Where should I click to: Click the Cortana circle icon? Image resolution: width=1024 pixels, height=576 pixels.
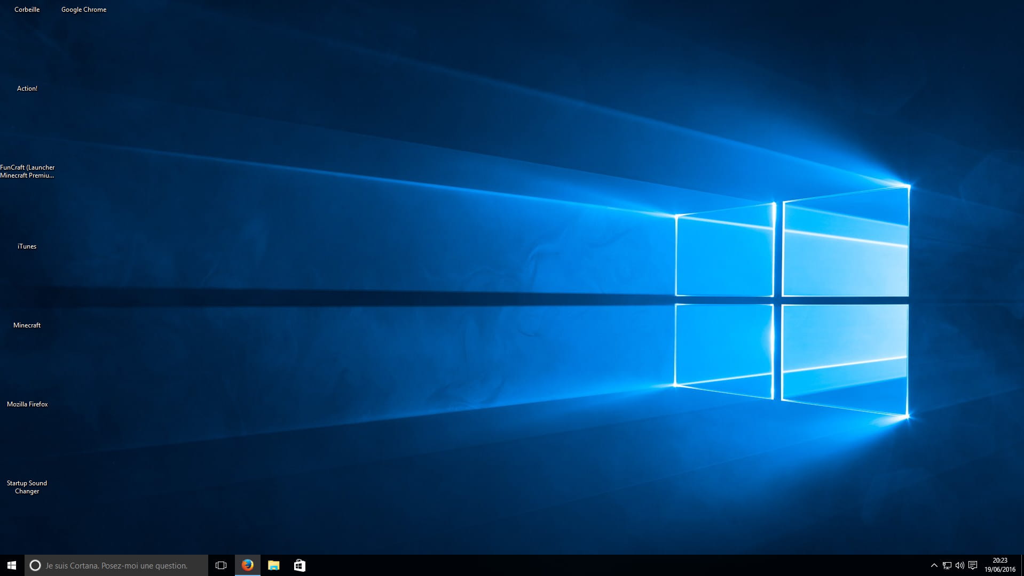point(35,565)
